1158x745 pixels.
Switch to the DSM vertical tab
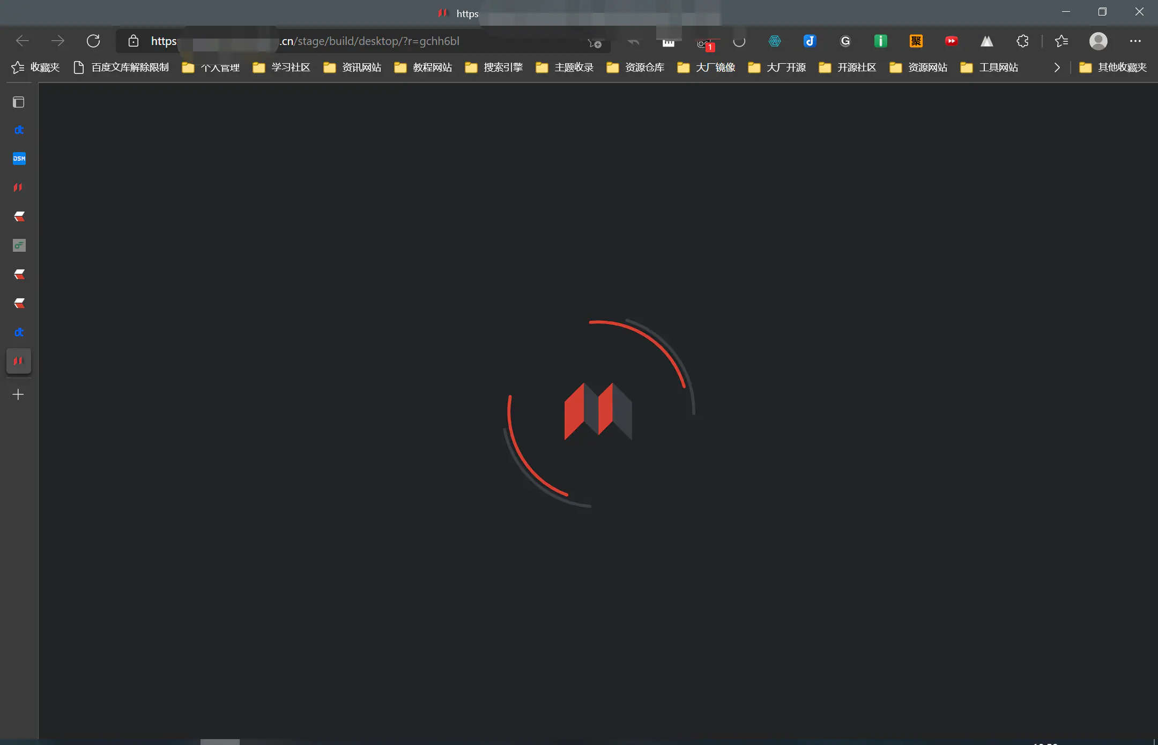point(19,159)
